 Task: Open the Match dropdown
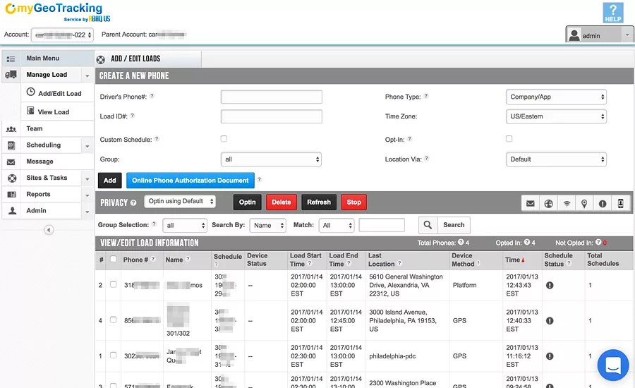[x=337, y=225]
